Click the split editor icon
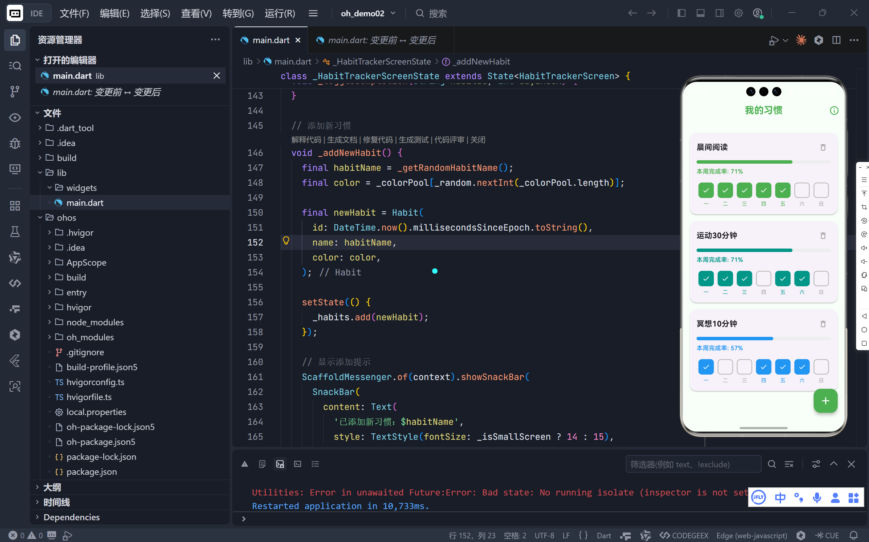 pos(836,40)
